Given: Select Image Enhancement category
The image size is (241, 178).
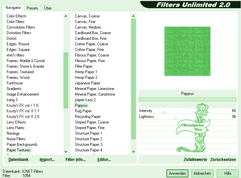Looking at the screenshot, I should pos(23,94).
